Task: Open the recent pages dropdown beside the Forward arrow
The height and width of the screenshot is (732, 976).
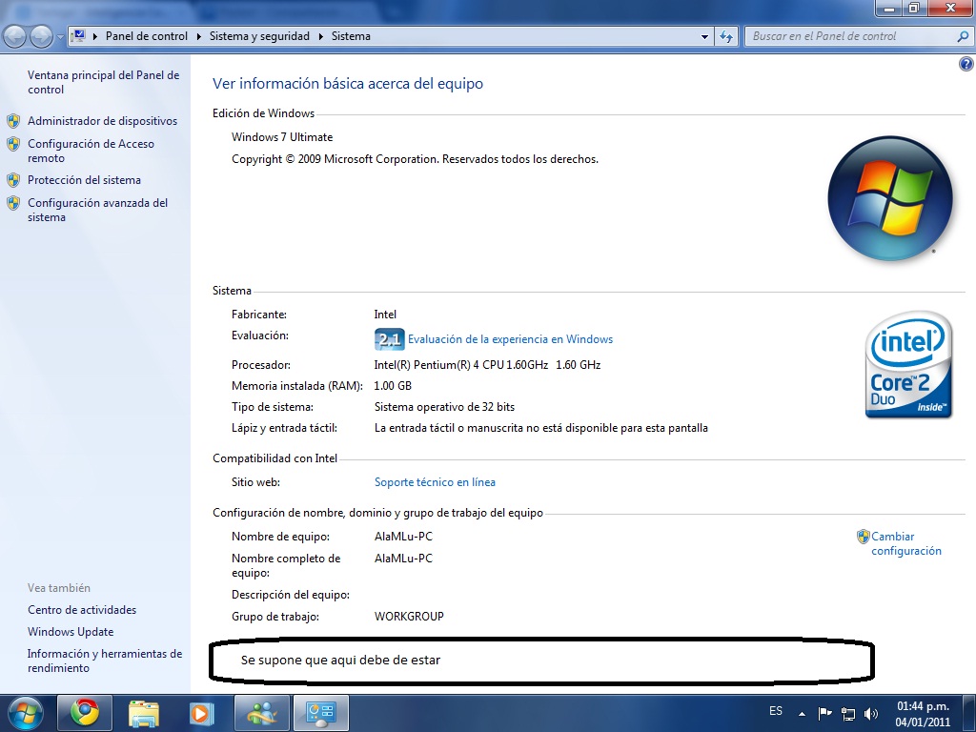Action: (x=60, y=37)
